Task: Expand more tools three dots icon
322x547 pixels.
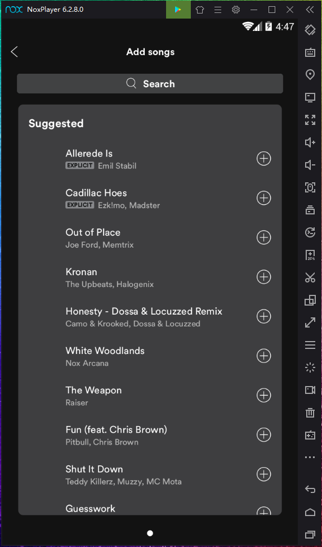Action: [x=310, y=457]
